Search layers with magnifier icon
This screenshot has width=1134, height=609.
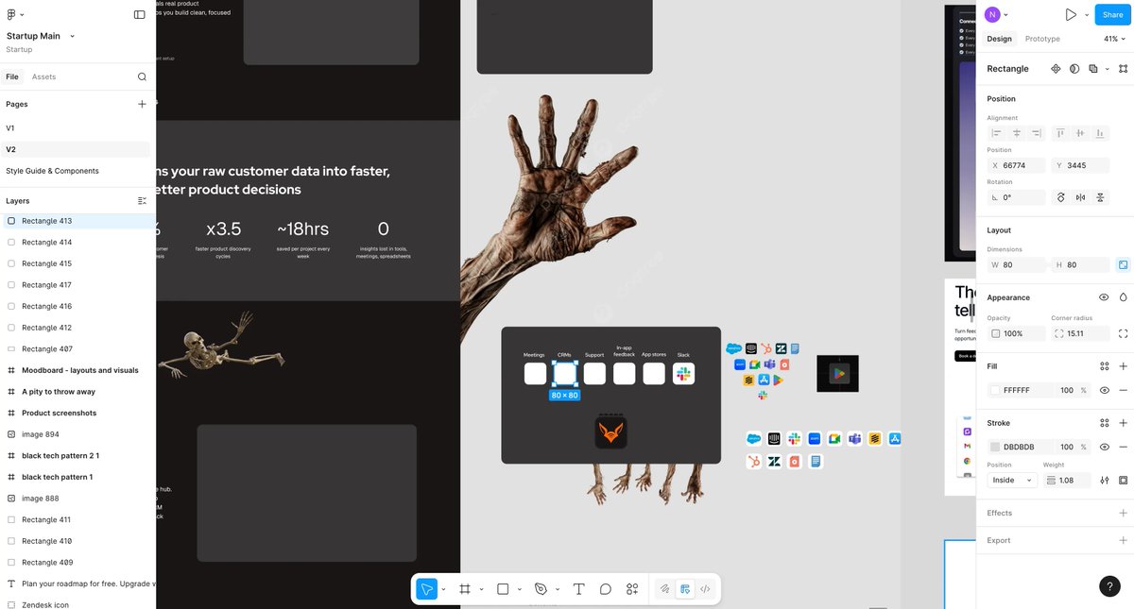click(142, 76)
